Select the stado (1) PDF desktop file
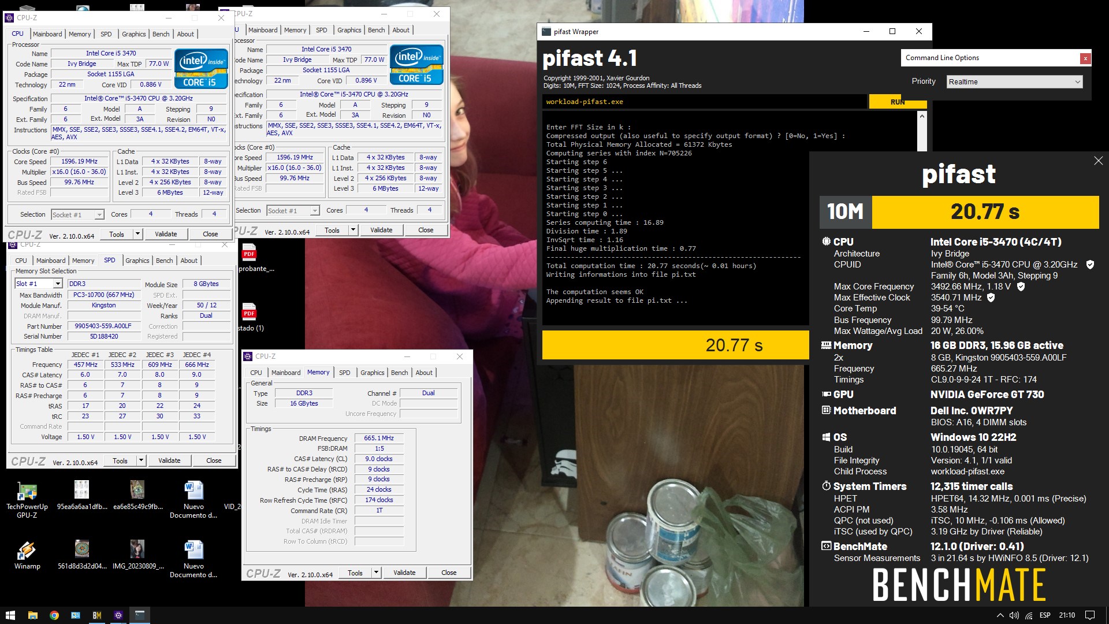This screenshot has width=1109, height=624. pyautogui.click(x=251, y=317)
